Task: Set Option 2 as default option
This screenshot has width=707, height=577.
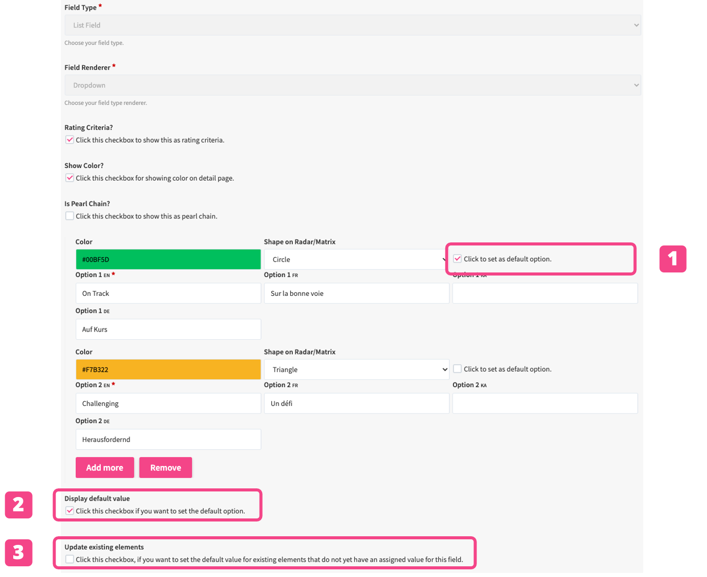Action: pyautogui.click(x=458, y=369)
